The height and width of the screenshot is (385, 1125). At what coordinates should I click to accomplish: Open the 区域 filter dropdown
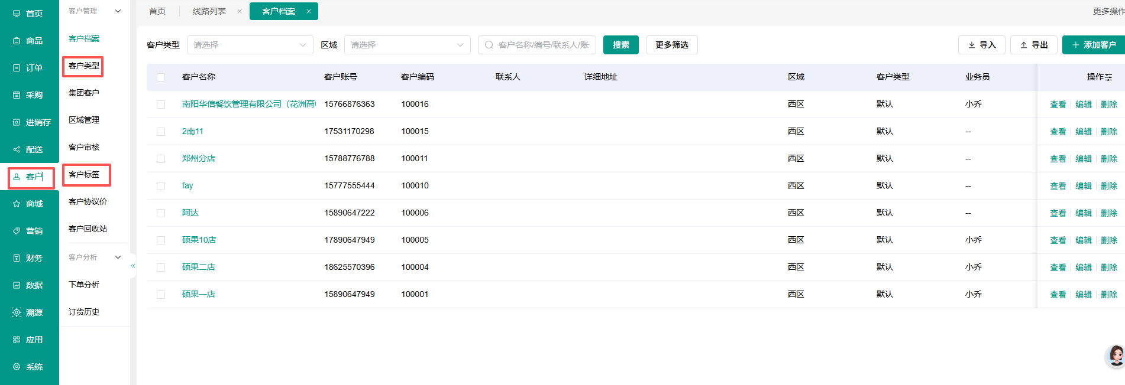pos(408,45)
